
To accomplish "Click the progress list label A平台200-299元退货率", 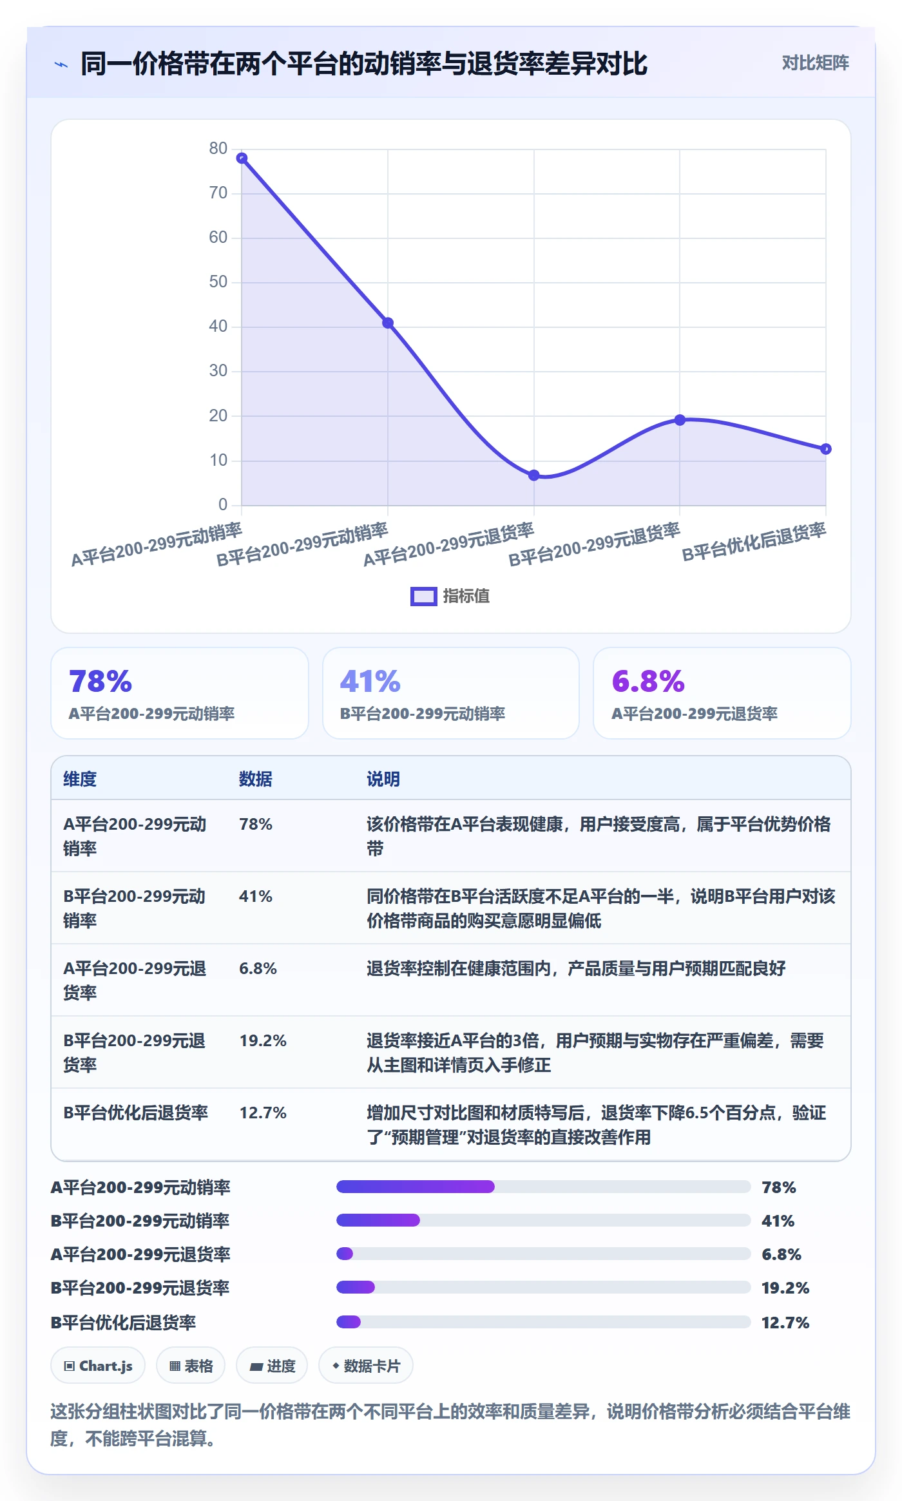I will [x=140, y=1254].
